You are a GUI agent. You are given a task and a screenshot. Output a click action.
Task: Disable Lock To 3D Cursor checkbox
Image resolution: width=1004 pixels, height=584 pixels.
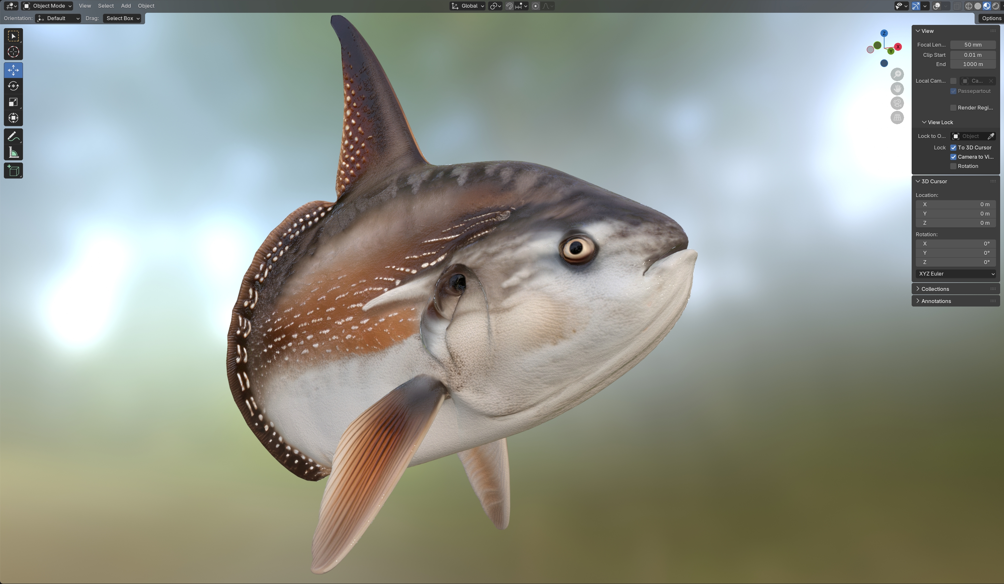(x=954, y=148)
